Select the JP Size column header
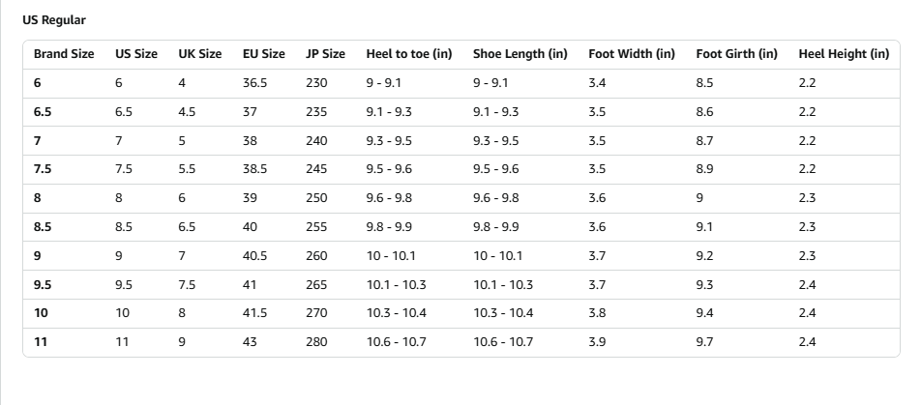This screenshot has width=921, height=405. [x=325, y=54]
